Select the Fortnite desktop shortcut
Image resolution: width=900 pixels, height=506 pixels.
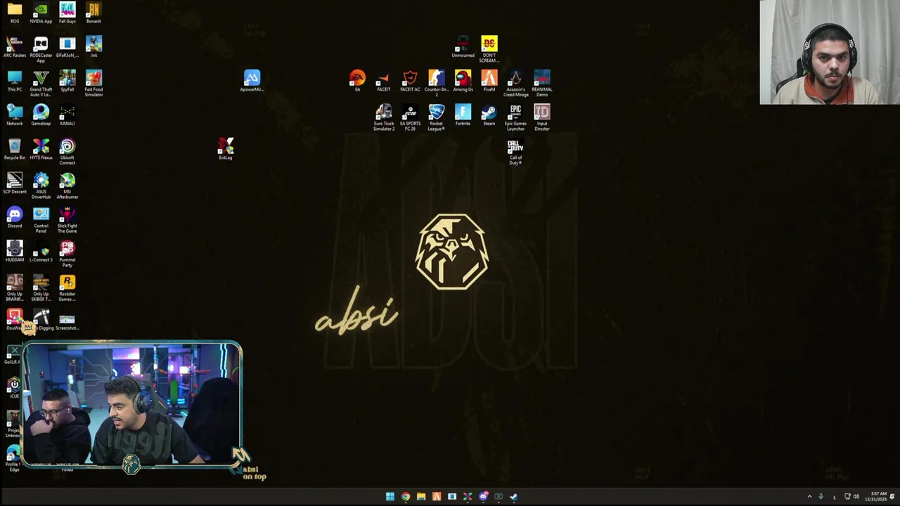pyautogui.click(x=463, y=115)
